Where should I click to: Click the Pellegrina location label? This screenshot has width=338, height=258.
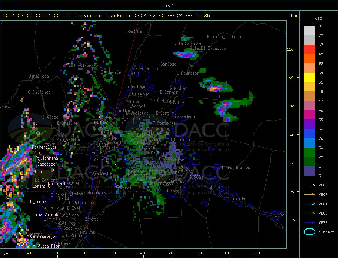[47, 158]
